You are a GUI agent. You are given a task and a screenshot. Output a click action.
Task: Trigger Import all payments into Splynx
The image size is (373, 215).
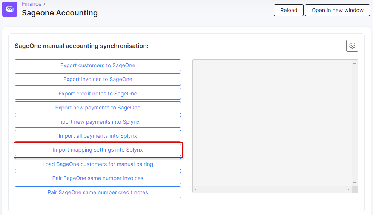pyautogui.click(x=98, y=136)
